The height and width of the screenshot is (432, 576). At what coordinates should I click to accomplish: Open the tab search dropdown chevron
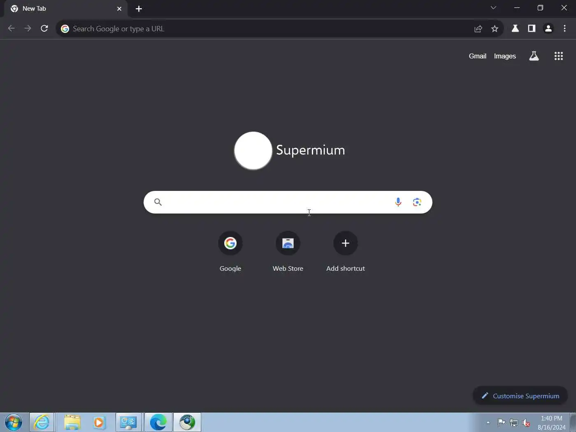click(493, 8)
